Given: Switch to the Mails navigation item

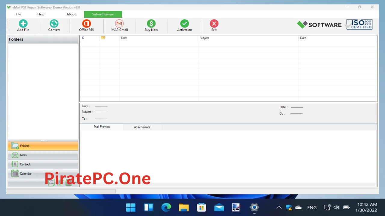Looking at the screenshot, I should (43, 155).
